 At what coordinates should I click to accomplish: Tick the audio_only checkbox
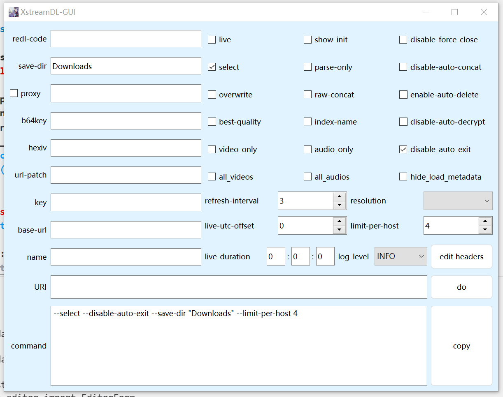click(x=307, y=149)
